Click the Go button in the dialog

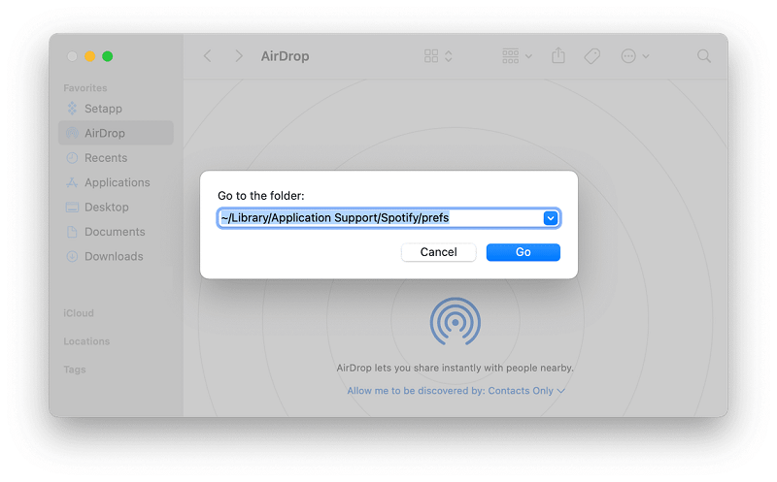click(x=523, y=252)
